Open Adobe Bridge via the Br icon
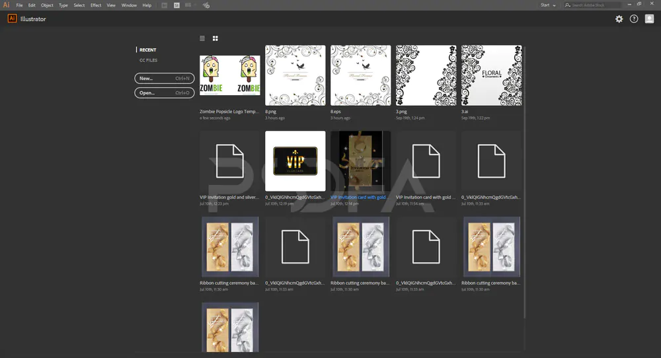The width and height of the screenshot is (661, 358). click(x=165, y=5)
